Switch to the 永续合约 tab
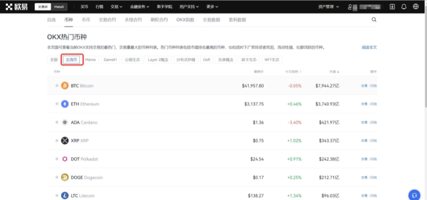The width and height of the screenshot is (427, 200). (x=133, y=20)
